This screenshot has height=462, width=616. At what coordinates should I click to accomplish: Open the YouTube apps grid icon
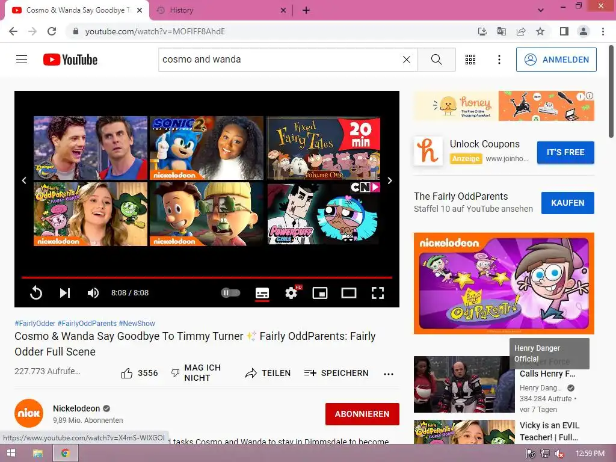(x=470, y=60)
